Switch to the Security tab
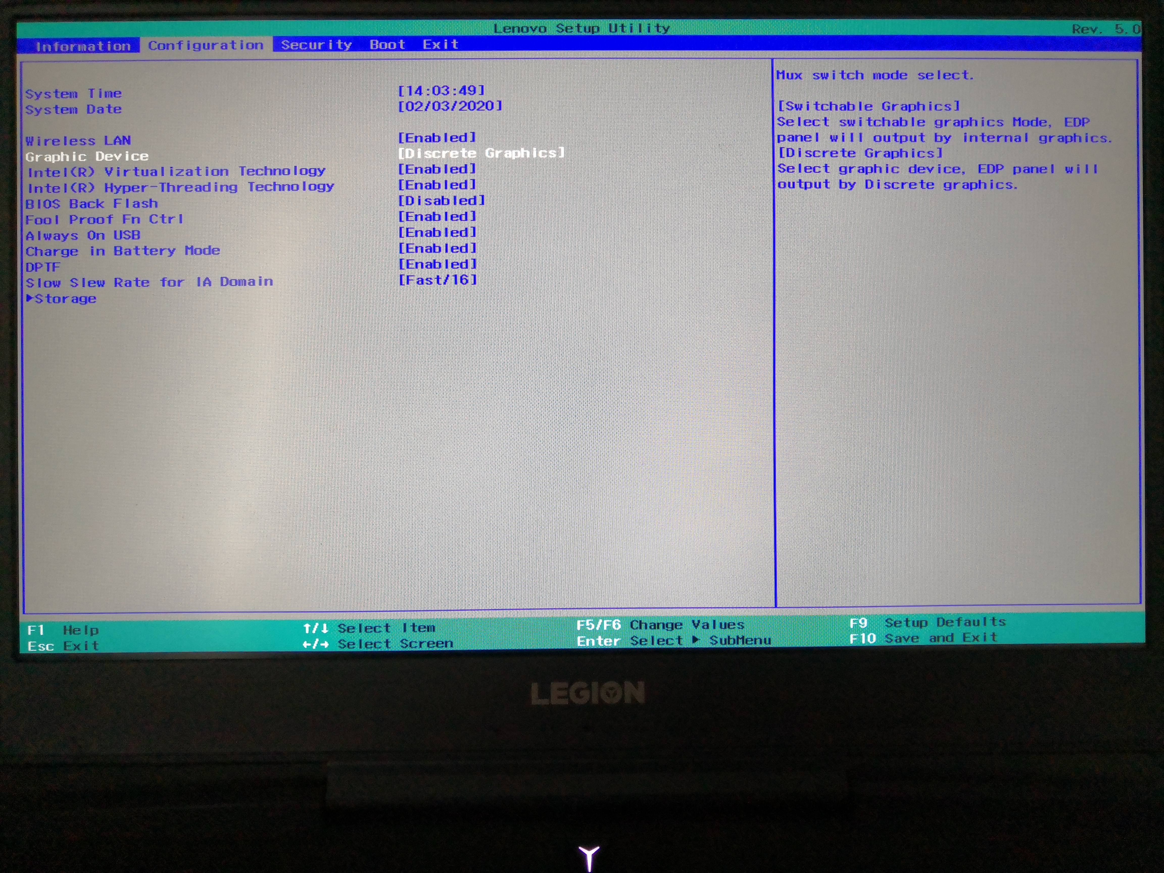This screenshot has height=873, width=1164. 316,45
